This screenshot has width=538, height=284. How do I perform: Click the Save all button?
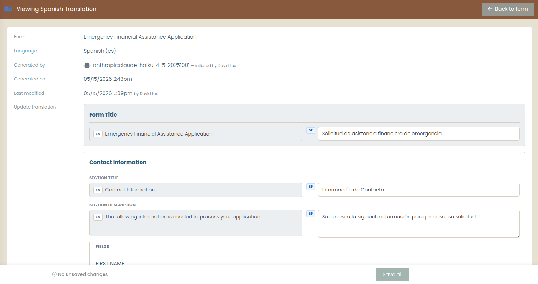[393, 275]
